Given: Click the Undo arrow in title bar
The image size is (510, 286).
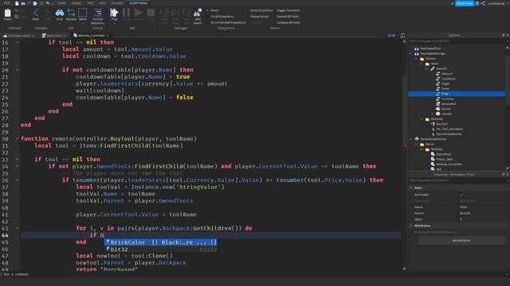Looking at the screenshot, I should pyautogui.click(x=48, y=3).
